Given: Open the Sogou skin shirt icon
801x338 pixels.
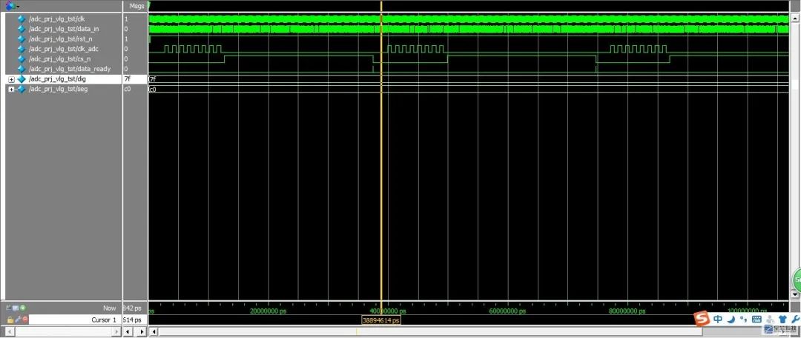Looking at the screenshot, I should click(x=782, y=319).
